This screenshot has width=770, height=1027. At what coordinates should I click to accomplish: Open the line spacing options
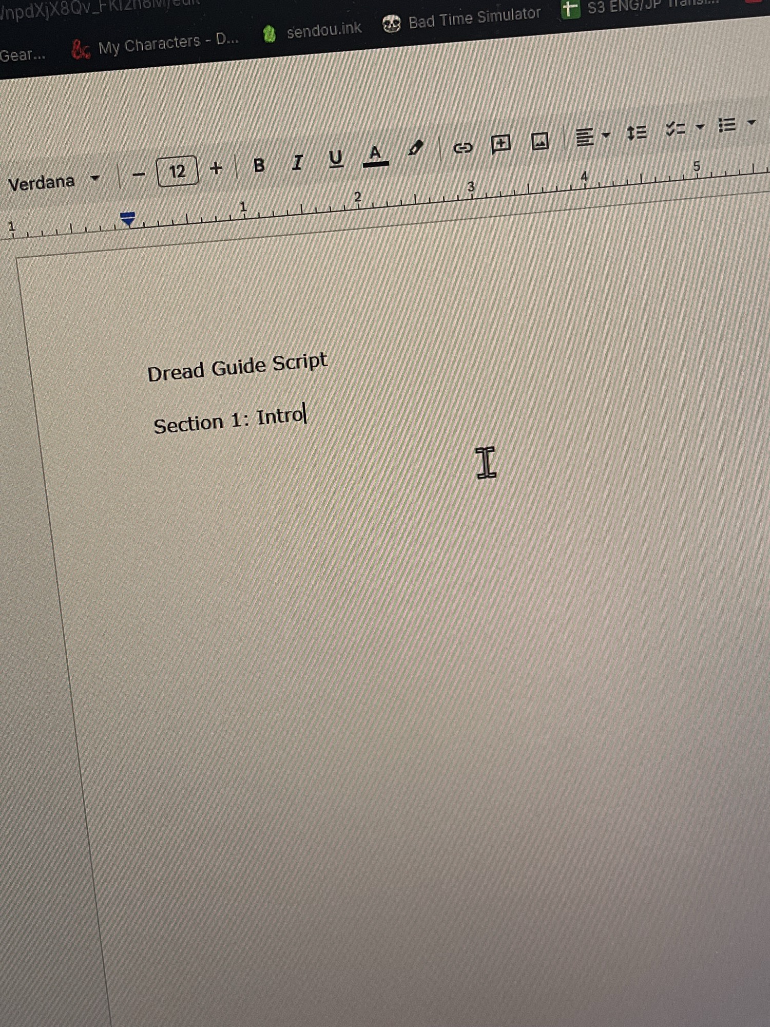coord(637,133)
